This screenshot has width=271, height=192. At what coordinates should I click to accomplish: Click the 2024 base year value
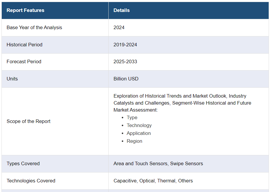(x=119, y=28)
